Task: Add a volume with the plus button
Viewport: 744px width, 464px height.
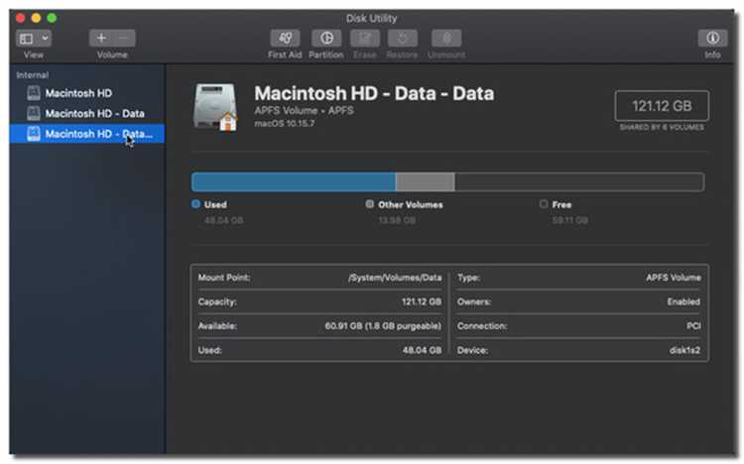Action: coord(100,38)
